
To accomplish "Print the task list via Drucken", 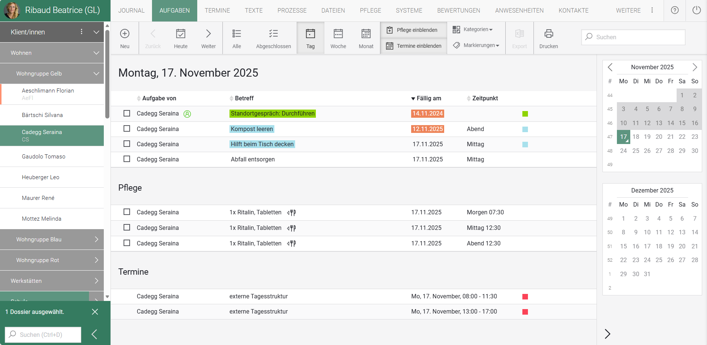I will [548, 34].
